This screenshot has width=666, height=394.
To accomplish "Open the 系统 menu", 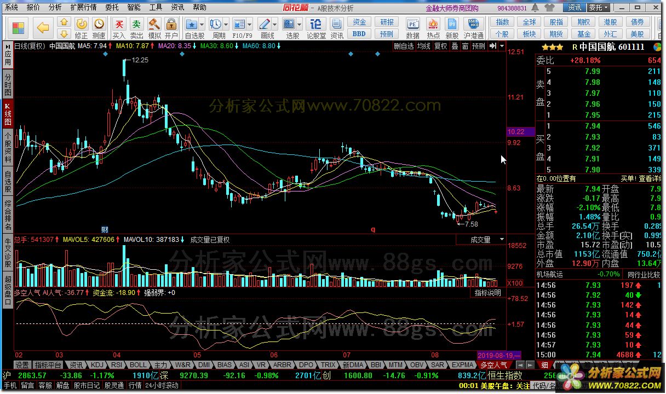I will [x=12, y=7].
